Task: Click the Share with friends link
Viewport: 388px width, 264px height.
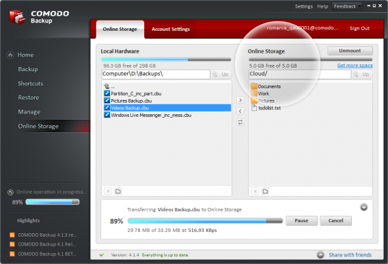Action: tap(350, 255)
